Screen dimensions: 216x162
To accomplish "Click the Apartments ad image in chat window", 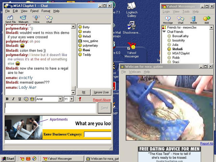I will (x=24, y=128).
